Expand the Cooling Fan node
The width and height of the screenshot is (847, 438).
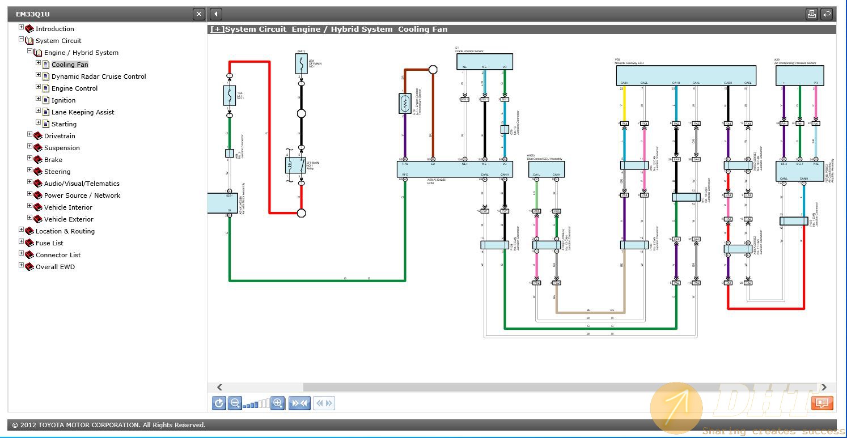click(x=38, y=63)
